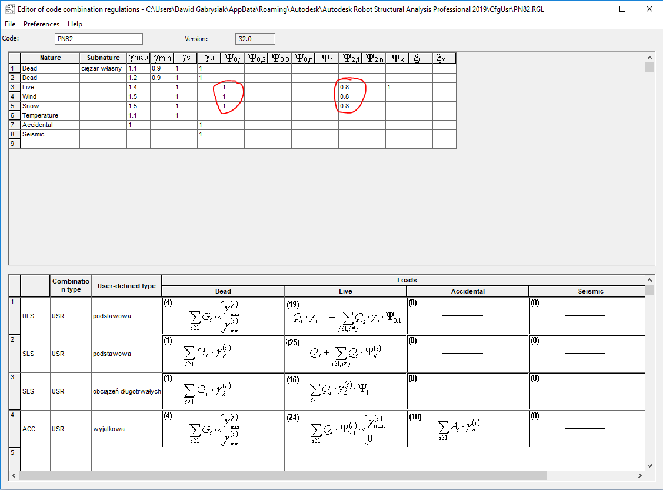The height and width of the screenshot is (490, 663).
Task: Open the File menu
Action: 10,24
